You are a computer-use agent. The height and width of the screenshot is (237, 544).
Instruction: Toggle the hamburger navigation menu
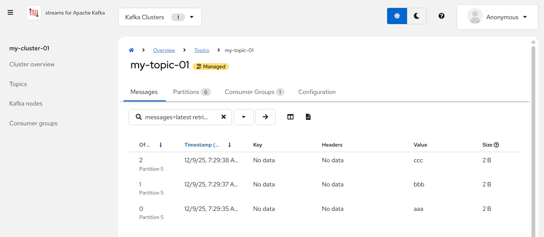[x=10, y=13]
